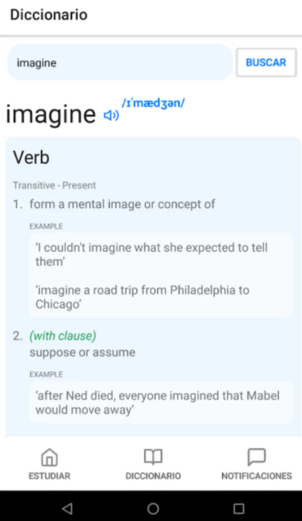Tap the large "imagine" headword
This screenshot has height=521, width=302.
coord(51,114)
